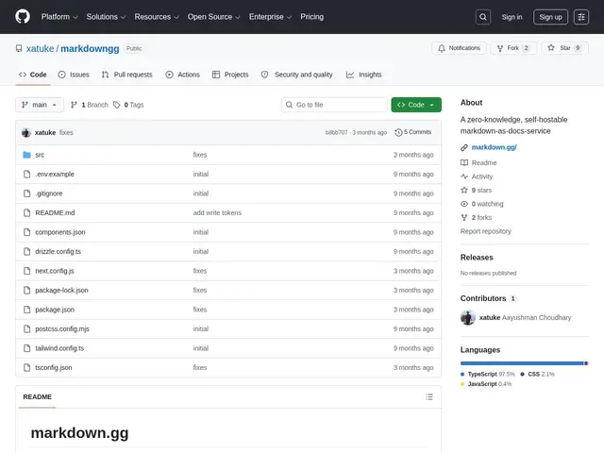Click the eye icon beside 0 watching
Viewport: 604px width, 453px height.
[464, 204]
